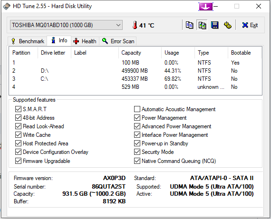This screenshot has width=271, height=219.
Task: Click the HD Tune app icon in title bar
Action: click(6, 6)
